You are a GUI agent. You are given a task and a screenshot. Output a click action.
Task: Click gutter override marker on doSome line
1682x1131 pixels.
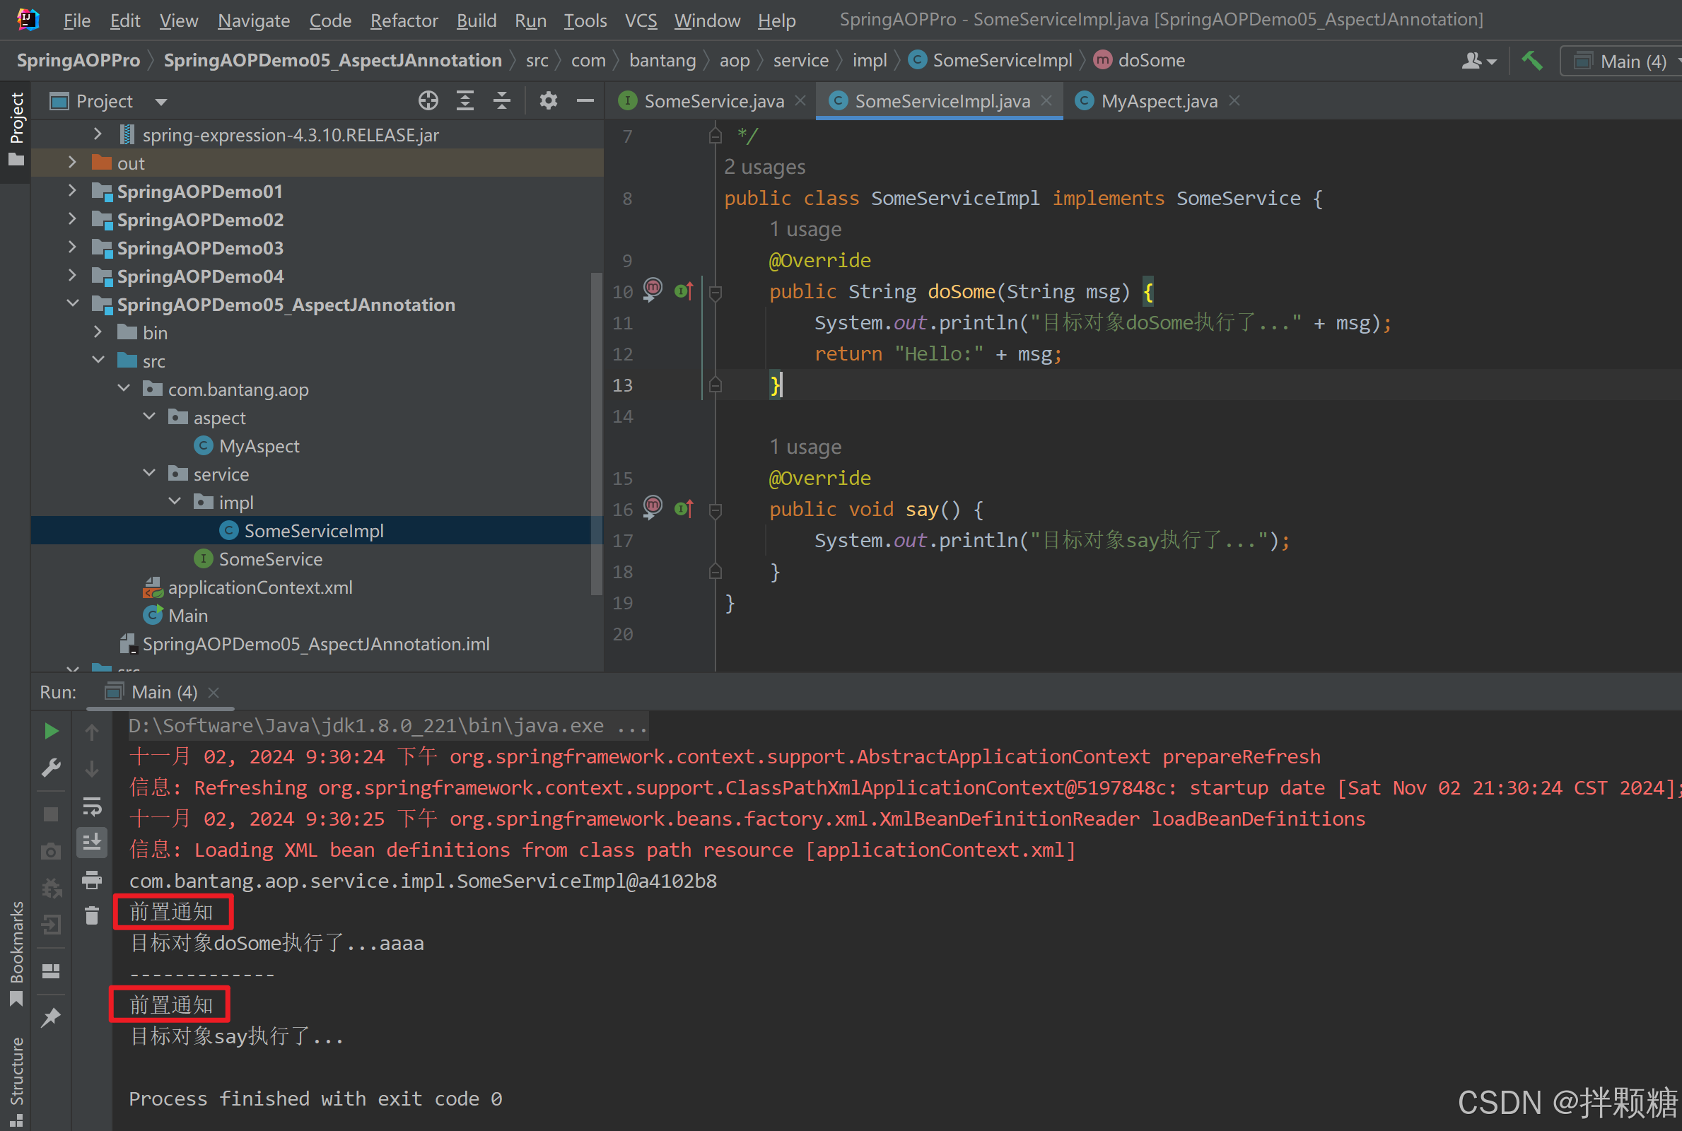click(683, 291)
